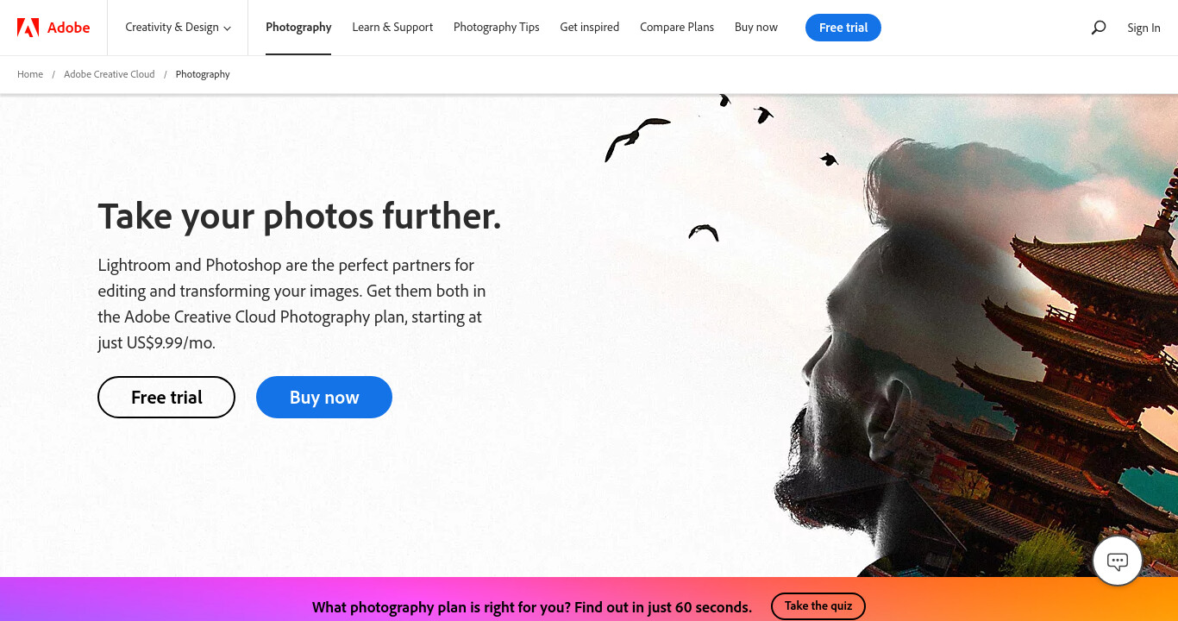
Task: Click the Adobe logo icon
Action: 28,28
